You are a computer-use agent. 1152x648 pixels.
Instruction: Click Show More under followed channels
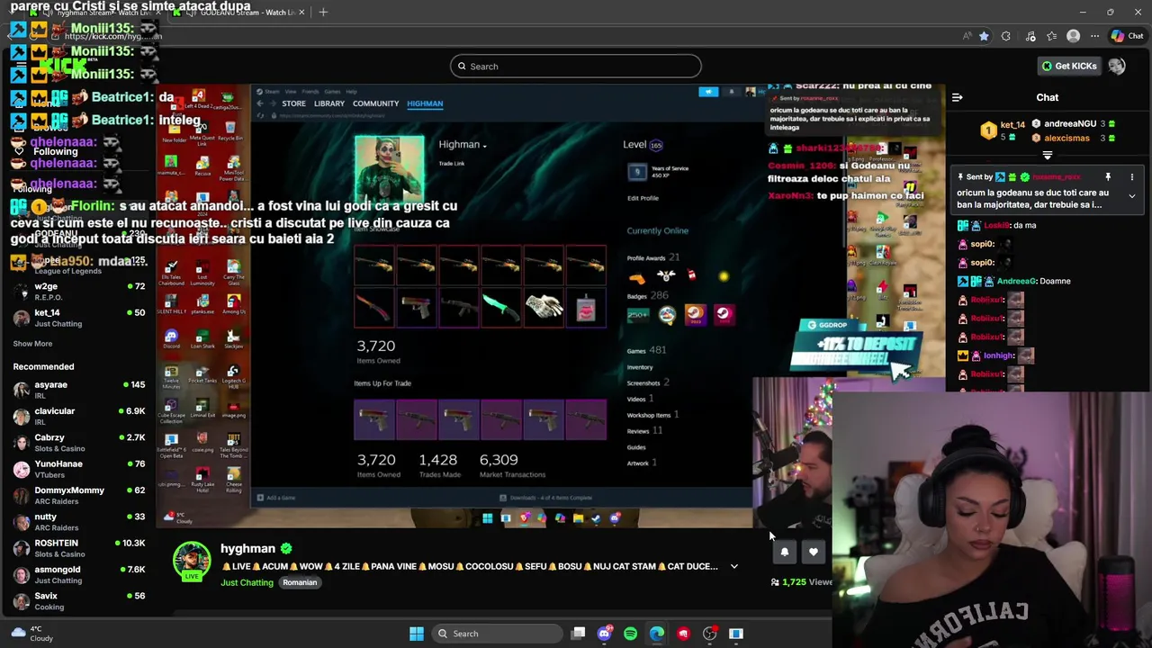click(x=32, y=344)
